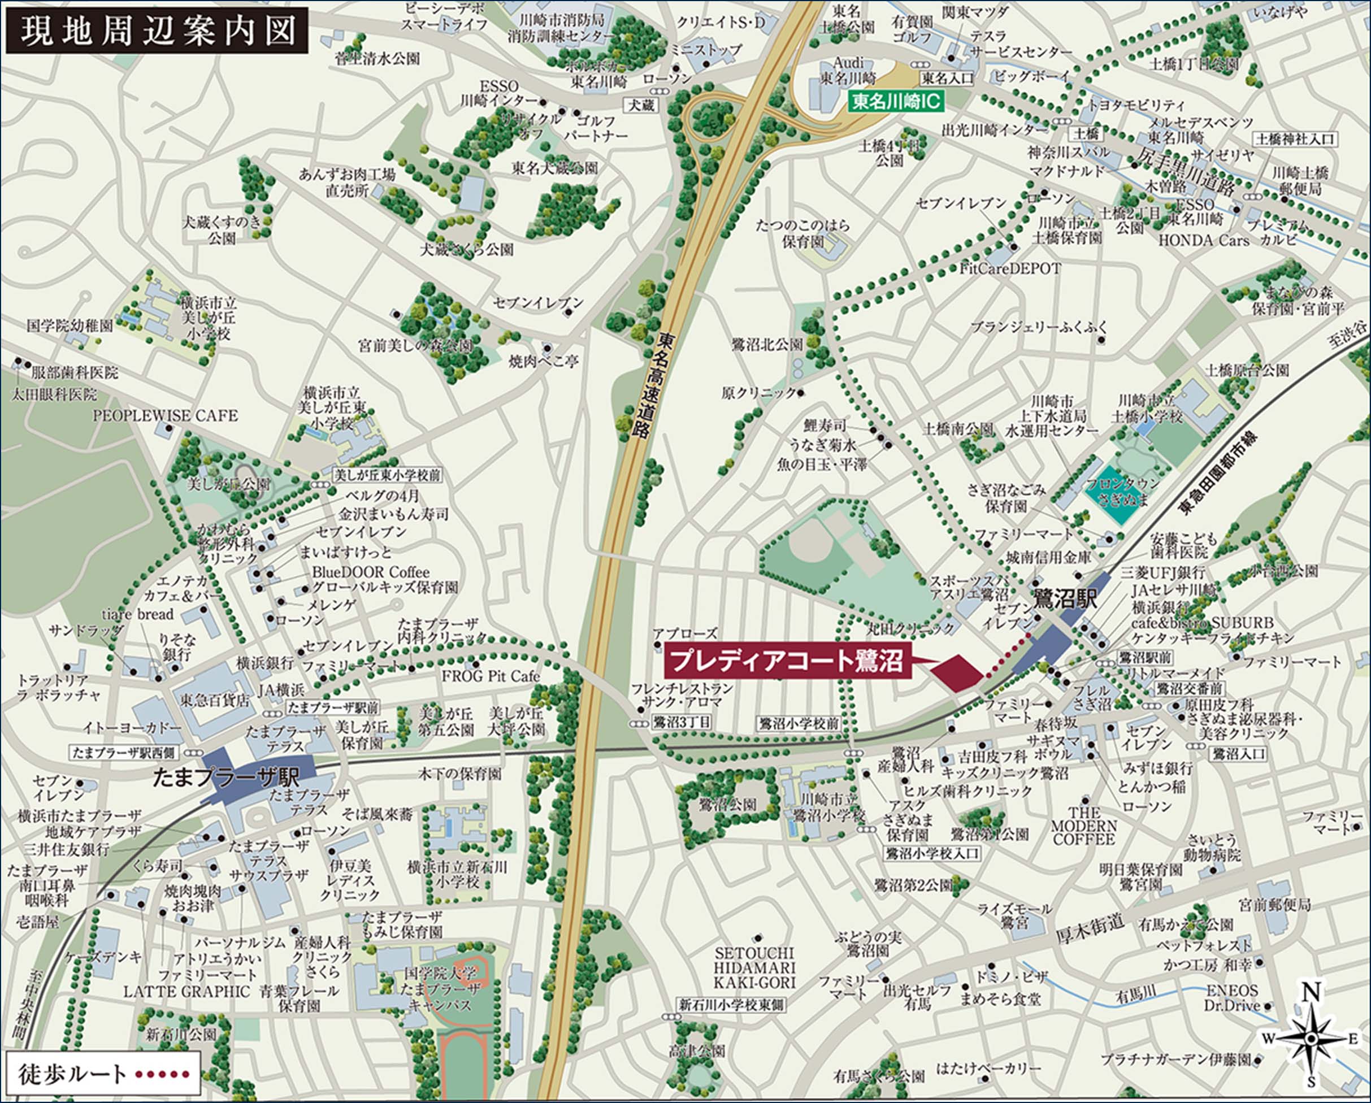Click the 鷺沼交番前 intersection label

click(1190, 688)
